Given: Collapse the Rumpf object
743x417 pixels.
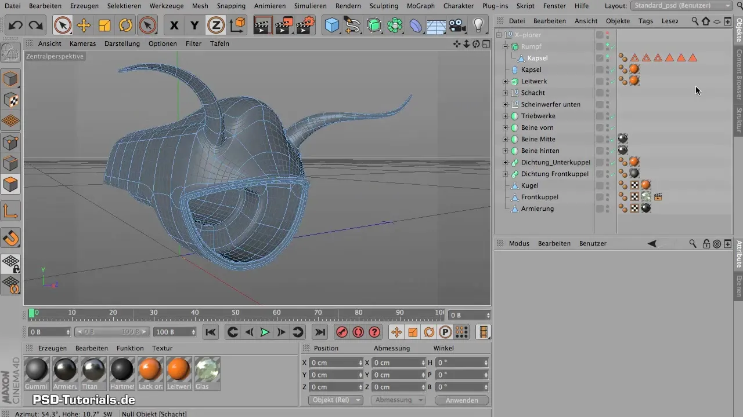Looking at the screenshot, I should tap(506, 46).
